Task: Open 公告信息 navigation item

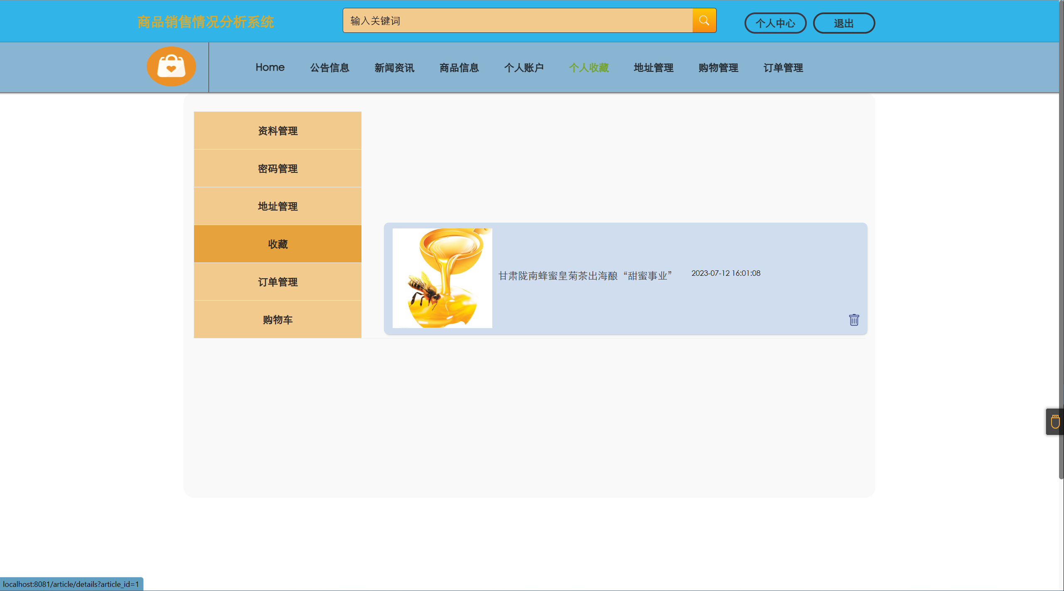Action: (x=330, y=68)
